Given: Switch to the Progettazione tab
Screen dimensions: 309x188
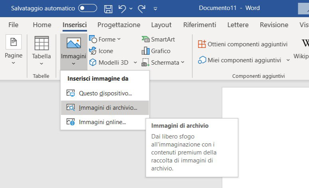Looking at the screenshot, I should (x=119, y=25).
